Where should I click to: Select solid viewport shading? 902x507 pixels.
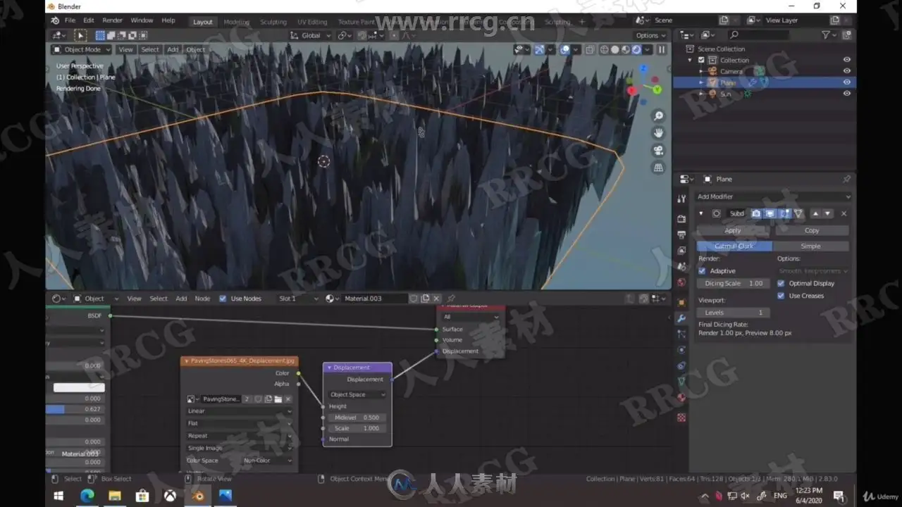(614, 49)
